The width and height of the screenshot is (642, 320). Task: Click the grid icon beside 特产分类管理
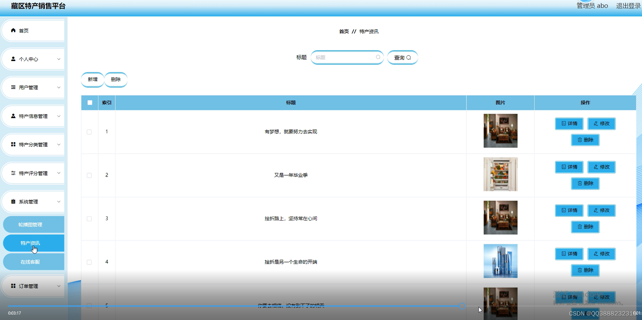[13, 144]
